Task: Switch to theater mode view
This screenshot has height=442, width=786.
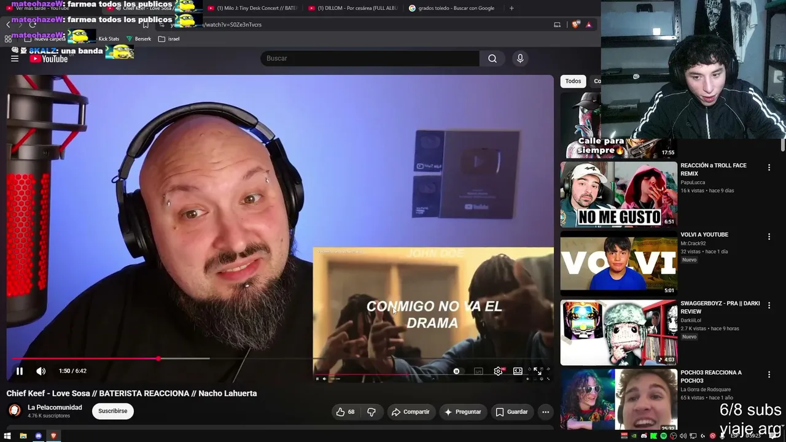Action: [x=518, y=371]
